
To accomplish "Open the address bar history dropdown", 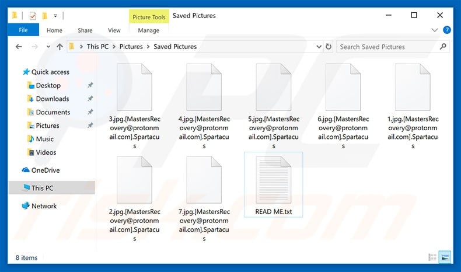I will 319,47.
